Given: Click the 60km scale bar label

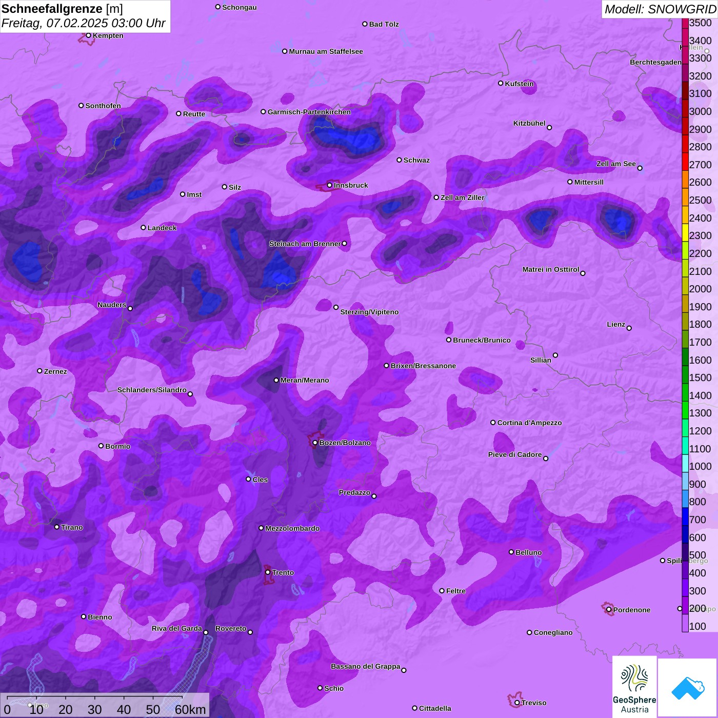Looking at the screenshot, I should click(190, 709).
